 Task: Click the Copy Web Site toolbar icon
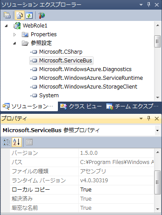[42, 15]
